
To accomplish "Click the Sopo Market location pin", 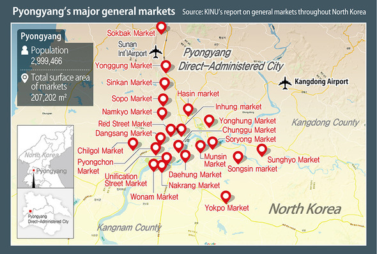I will pos(163,100).
